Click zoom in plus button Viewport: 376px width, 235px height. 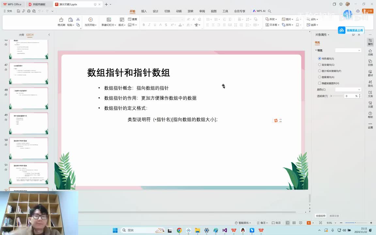371,223
